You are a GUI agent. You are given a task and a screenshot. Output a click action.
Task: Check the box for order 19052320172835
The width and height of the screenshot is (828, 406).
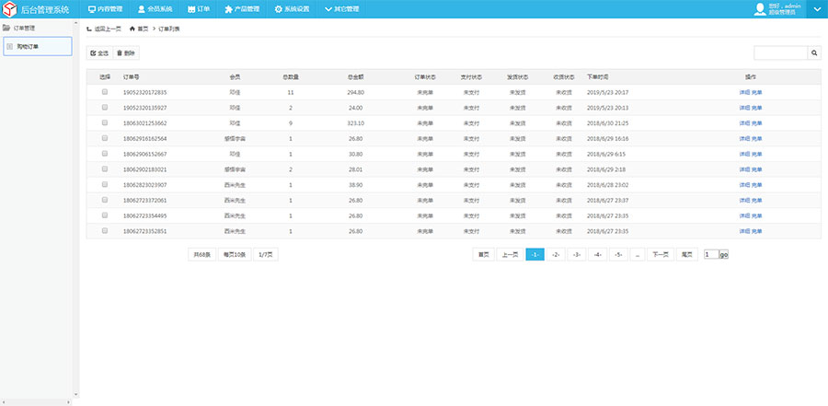(x=104, y=93)
